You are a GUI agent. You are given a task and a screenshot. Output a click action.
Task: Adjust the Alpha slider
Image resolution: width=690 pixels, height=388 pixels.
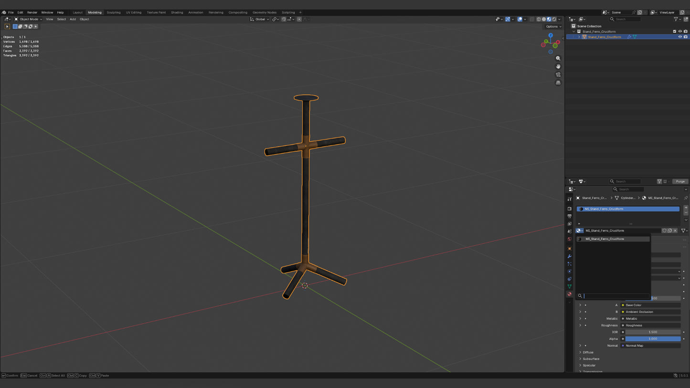pyautogui.click(x=653, y=339)
